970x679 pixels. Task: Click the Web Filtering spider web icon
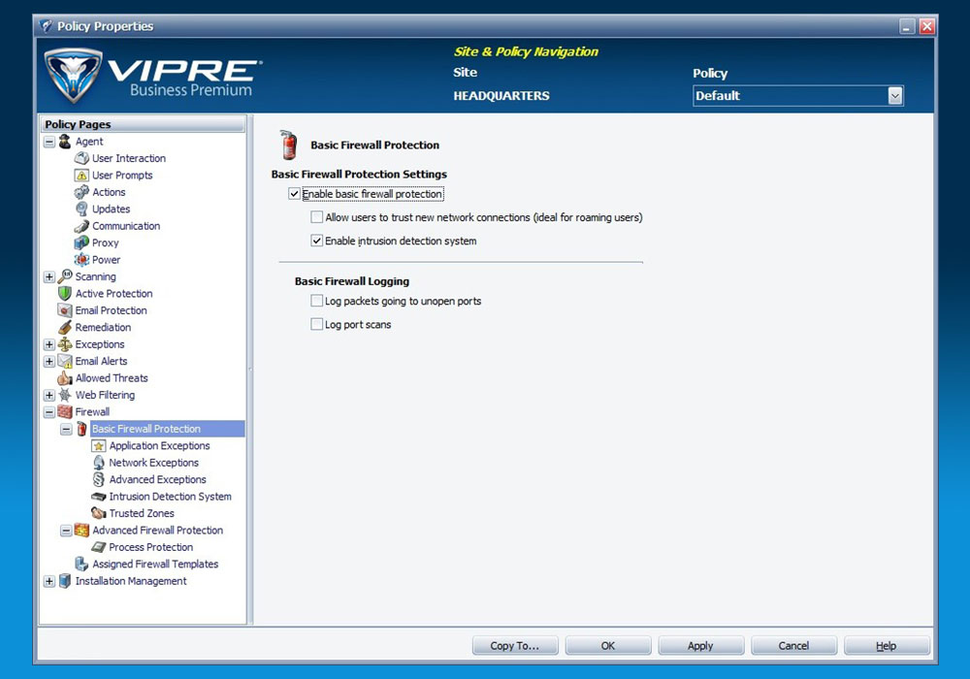pos(65,395)
